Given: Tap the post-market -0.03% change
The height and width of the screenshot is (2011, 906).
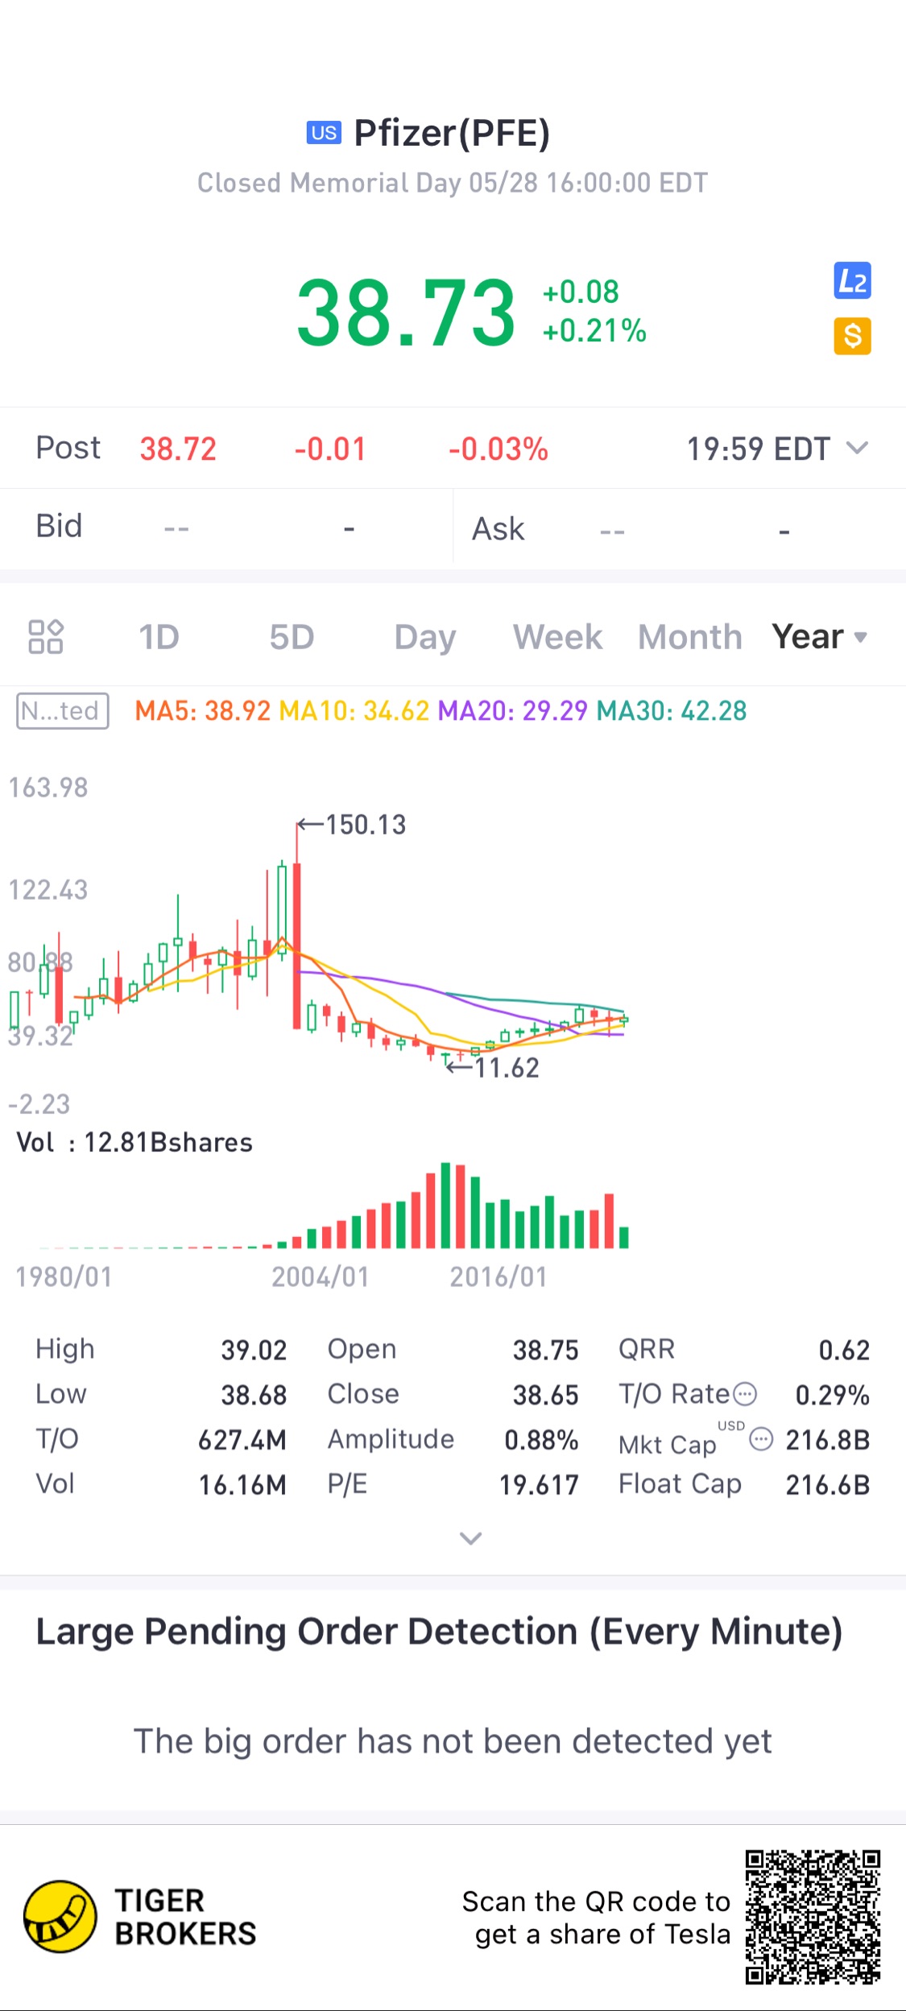Looking at the screenshot, I should [x=499, y=449].
